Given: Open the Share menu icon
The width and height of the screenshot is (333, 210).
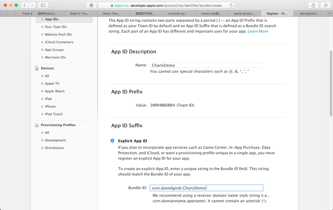Looking at the screenshot, I should 313,5.
